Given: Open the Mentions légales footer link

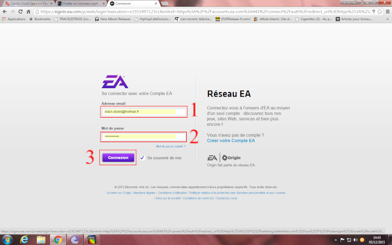Looking at the screenshot, I should [x=144, y=193].
